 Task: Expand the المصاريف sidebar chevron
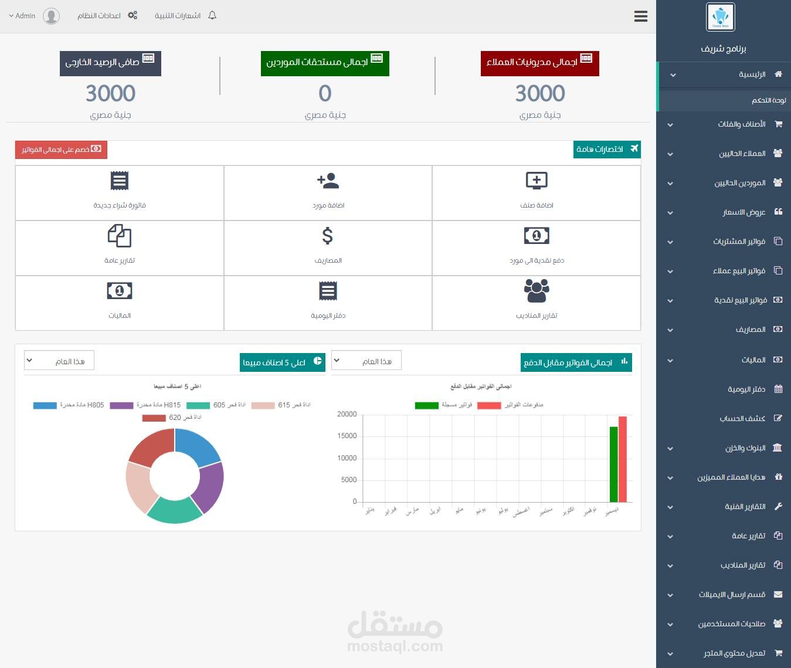[x=670, y=330]
